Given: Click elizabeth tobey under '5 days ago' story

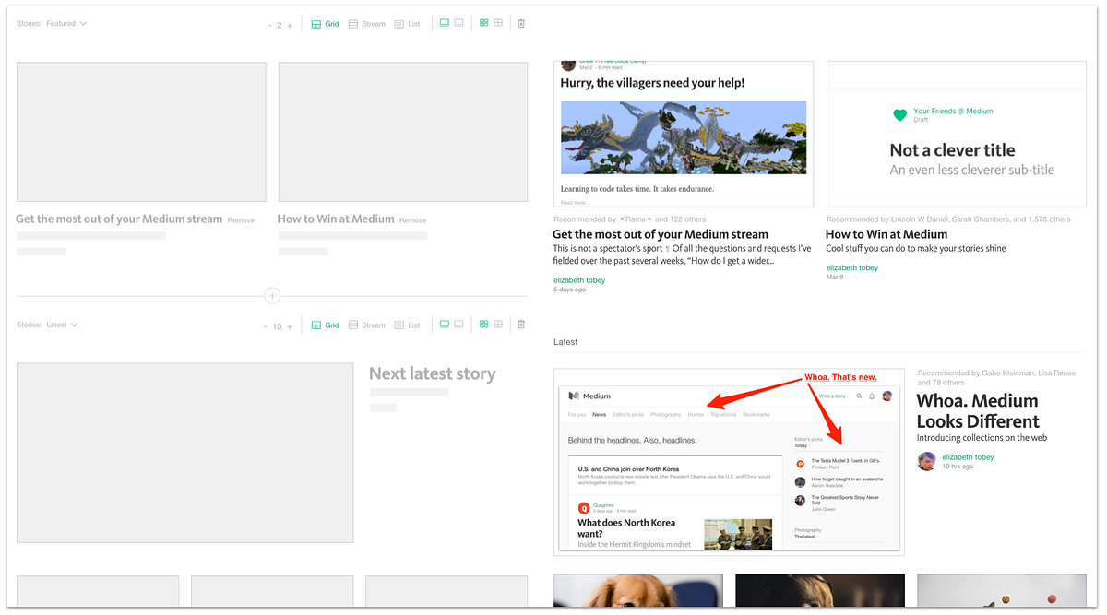Looking at the screenshot, I should 579,280.
